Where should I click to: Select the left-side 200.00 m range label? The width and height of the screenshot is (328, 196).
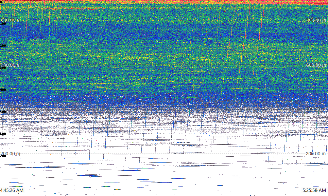point(10,154)
